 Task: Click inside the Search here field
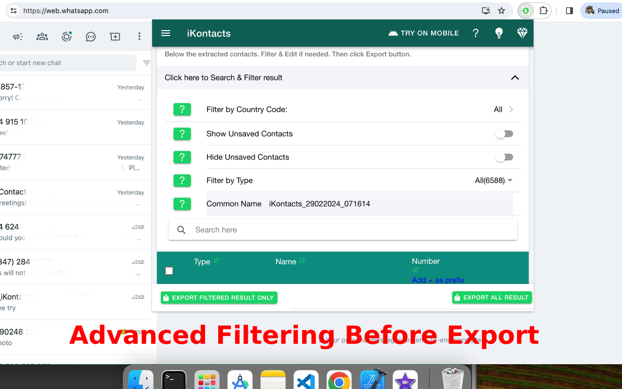point(340,230)
